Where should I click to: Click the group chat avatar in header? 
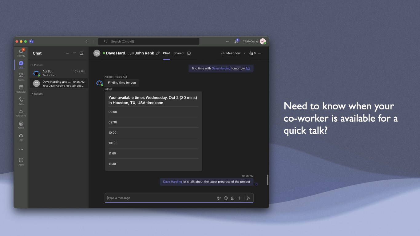coord(97,53)
